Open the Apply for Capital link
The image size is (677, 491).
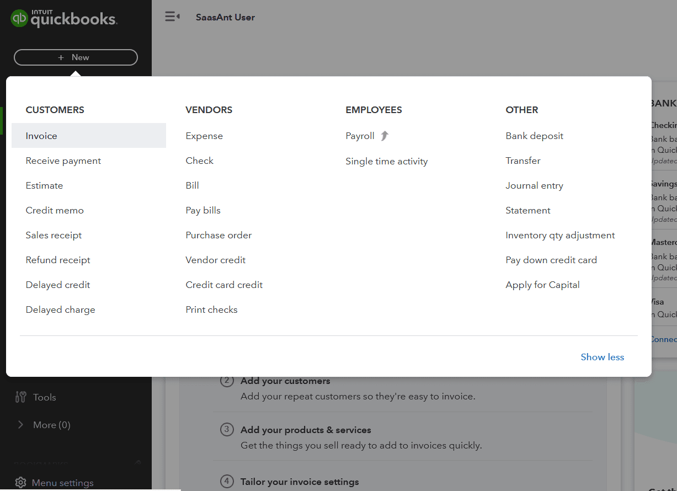(x=542, y=285)
